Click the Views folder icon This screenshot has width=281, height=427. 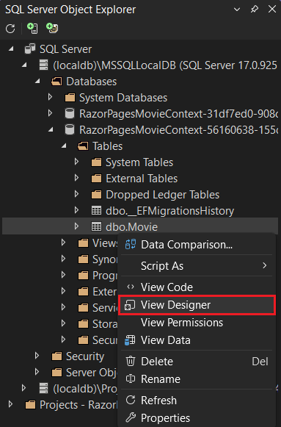pos(83,243)
